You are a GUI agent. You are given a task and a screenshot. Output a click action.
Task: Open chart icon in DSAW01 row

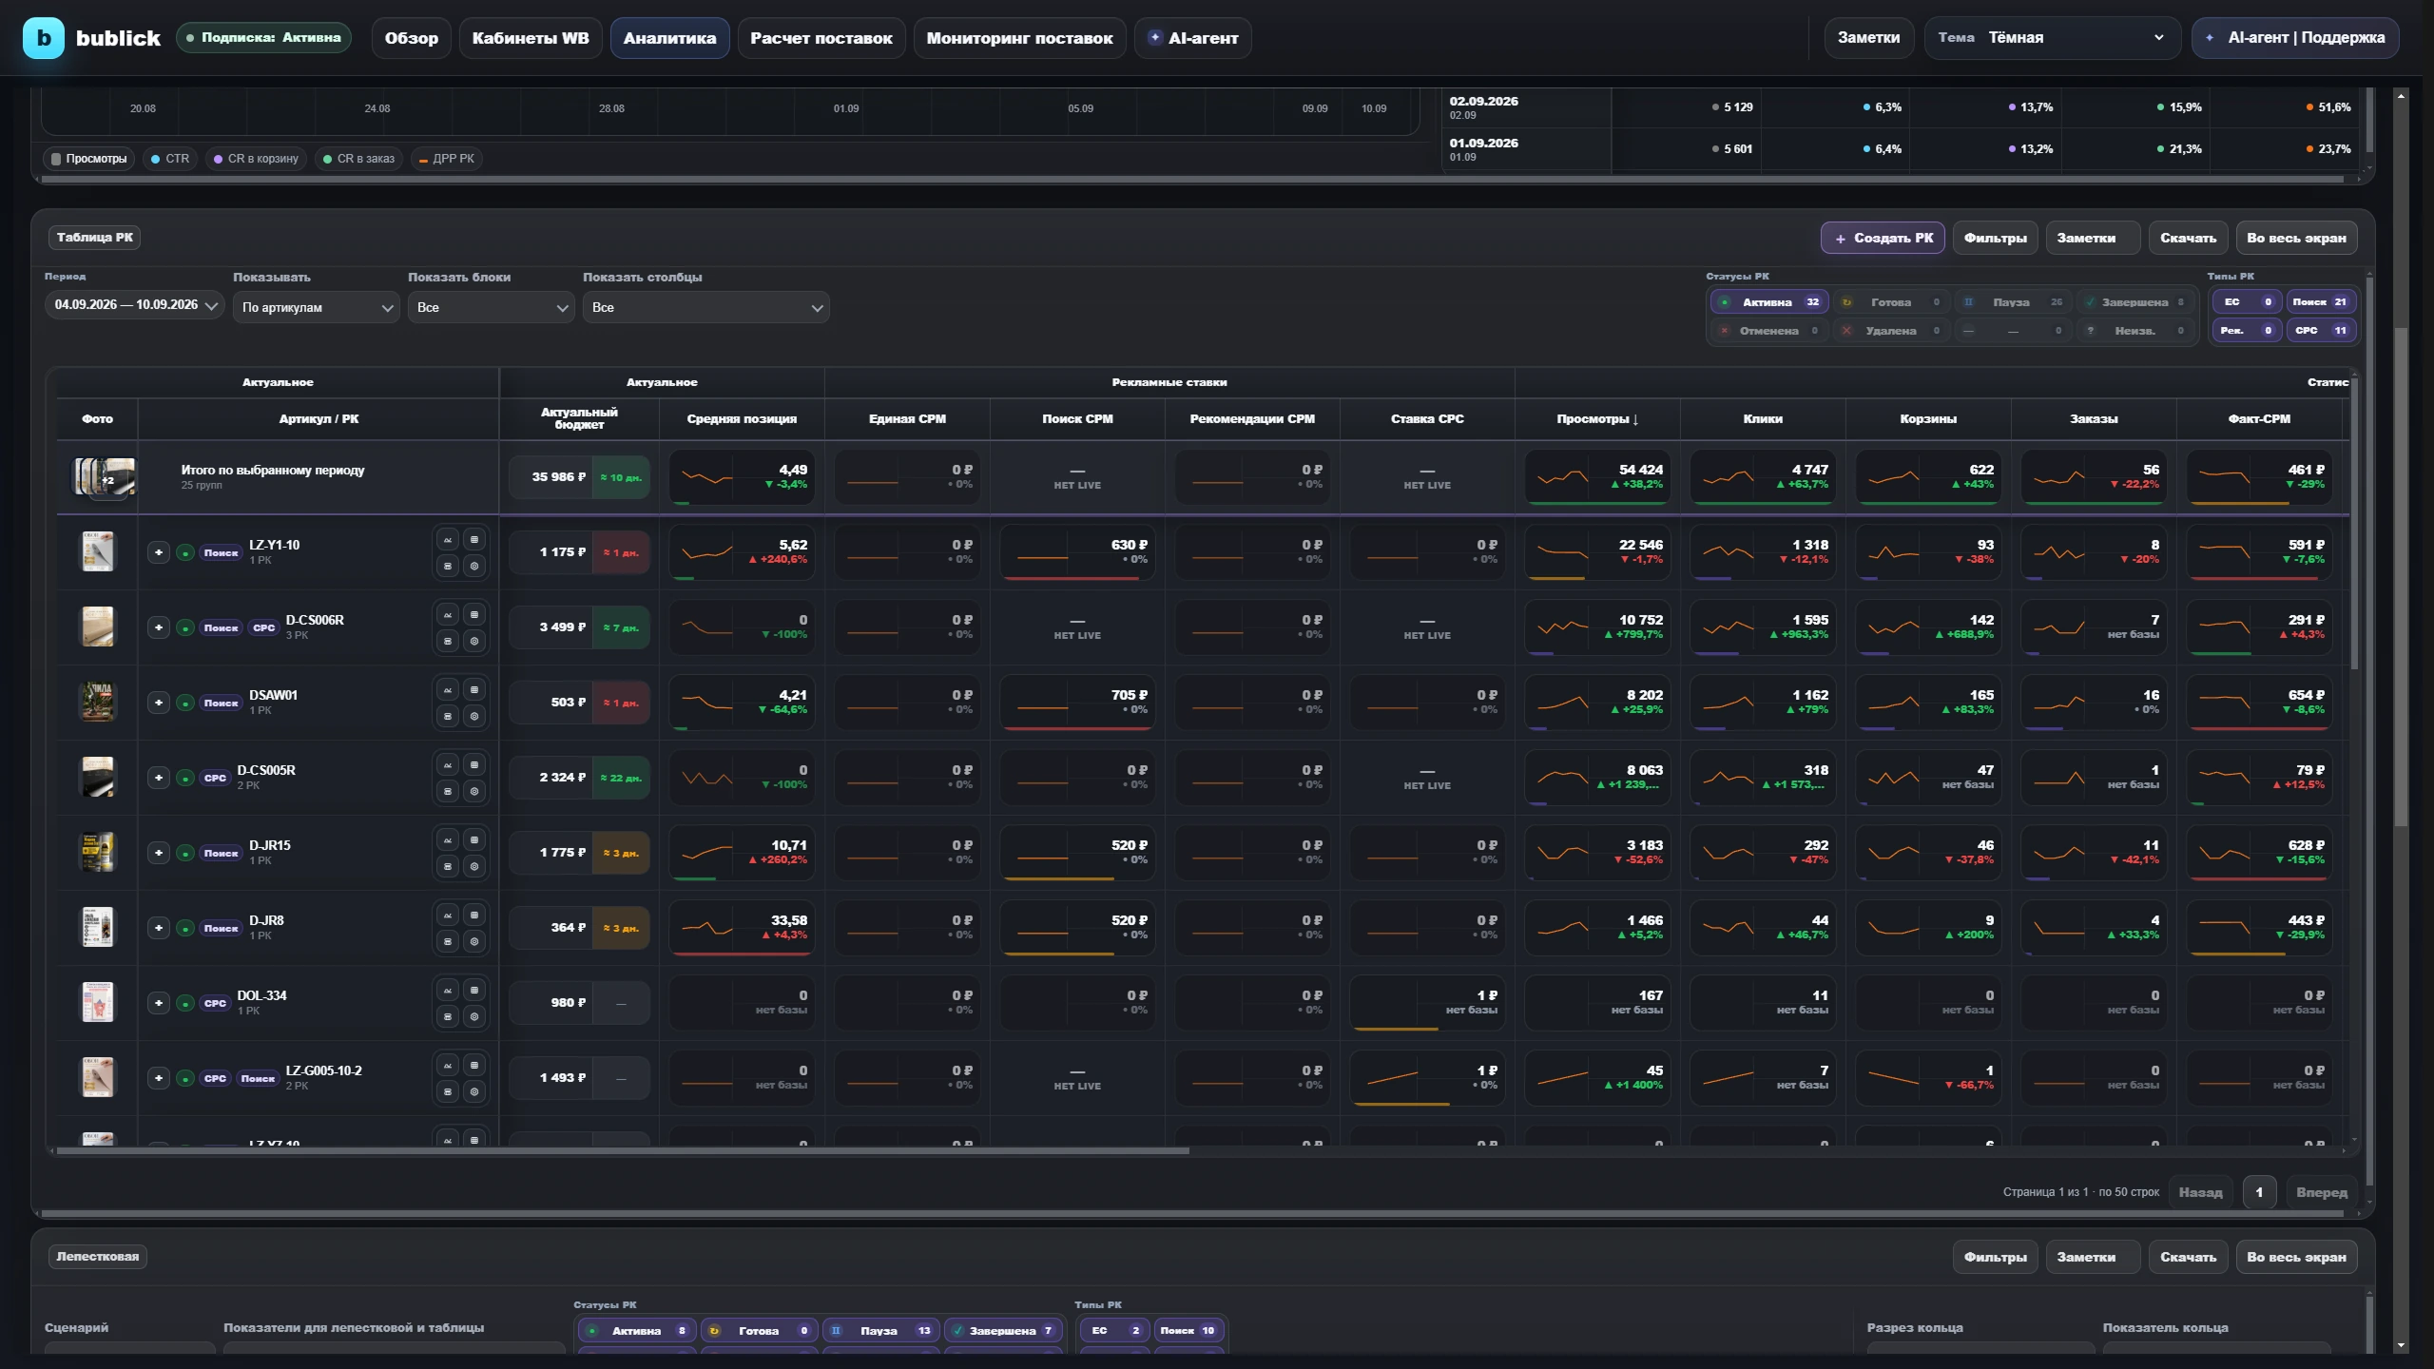tap(448, 690)
